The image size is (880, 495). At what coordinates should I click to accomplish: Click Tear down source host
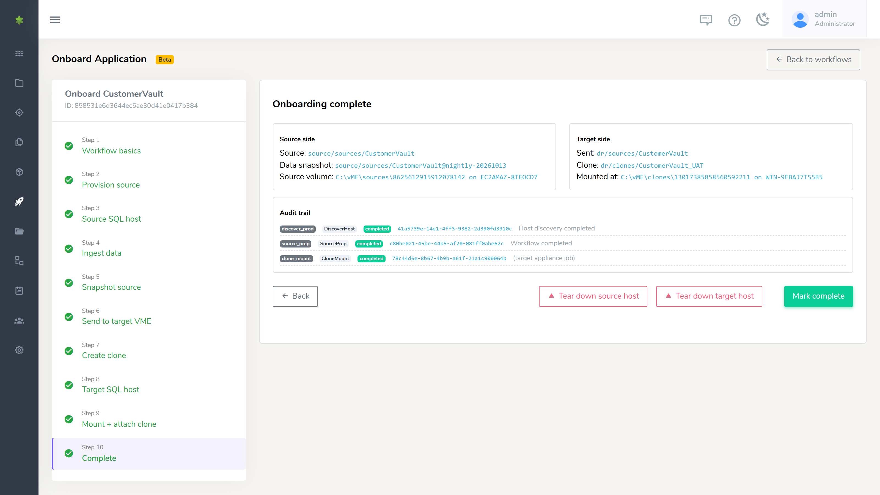pos(593,296)
